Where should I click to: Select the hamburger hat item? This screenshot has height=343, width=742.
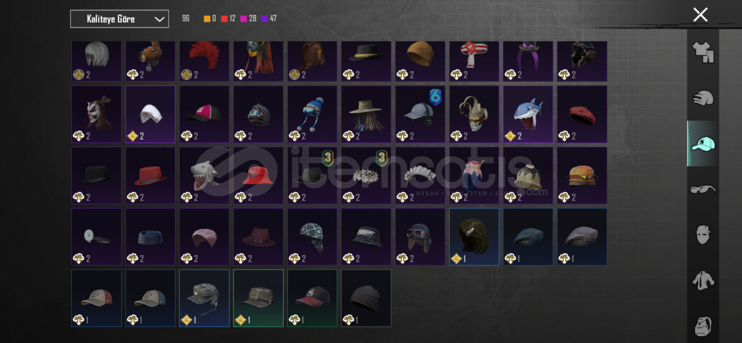pos(582,175)
